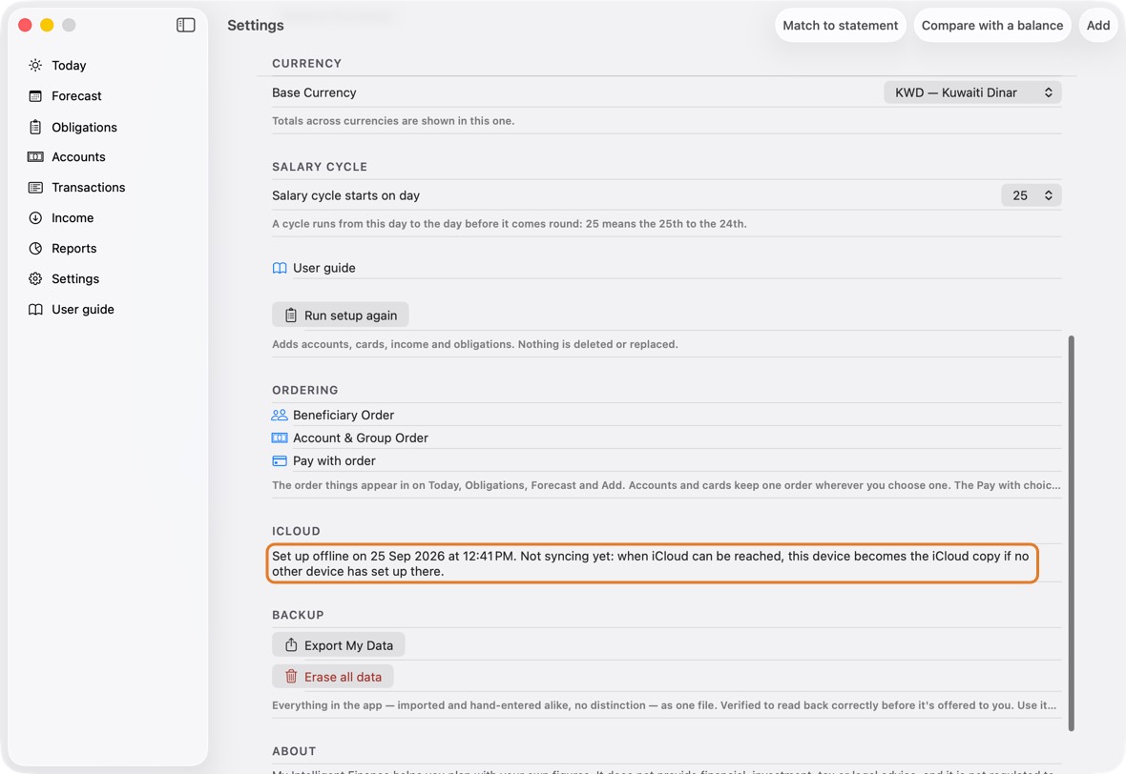Screen dimensions: 1126x774
Task: Click the 'Adds accounts, cards, income' description
Action: pos(474,344)
